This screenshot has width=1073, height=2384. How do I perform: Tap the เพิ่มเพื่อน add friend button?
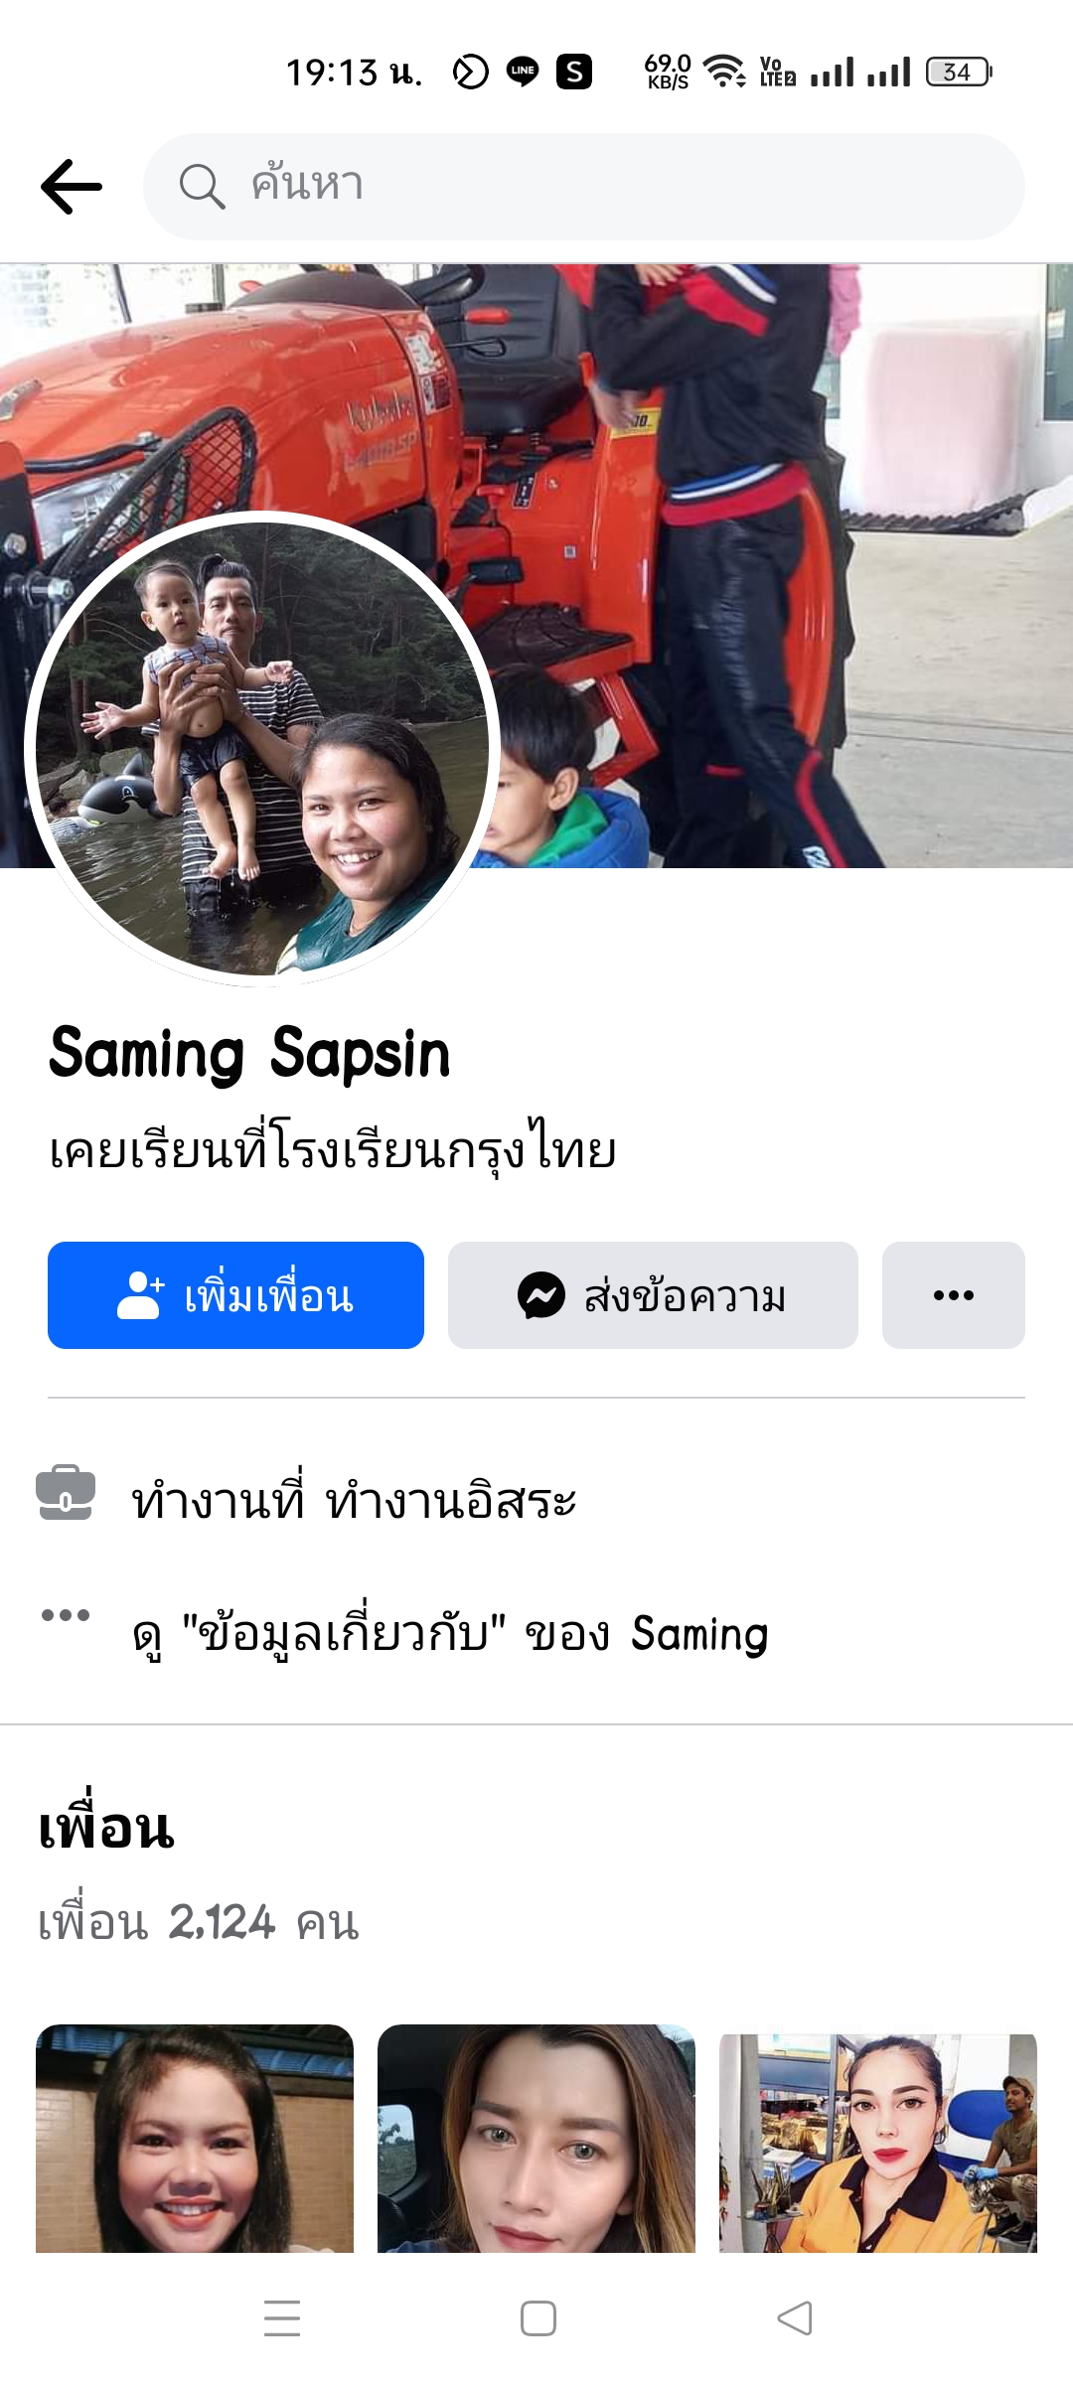[235, 1295]
